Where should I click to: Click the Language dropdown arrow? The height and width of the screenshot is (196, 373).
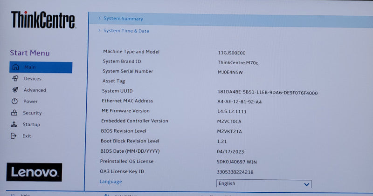306,184
